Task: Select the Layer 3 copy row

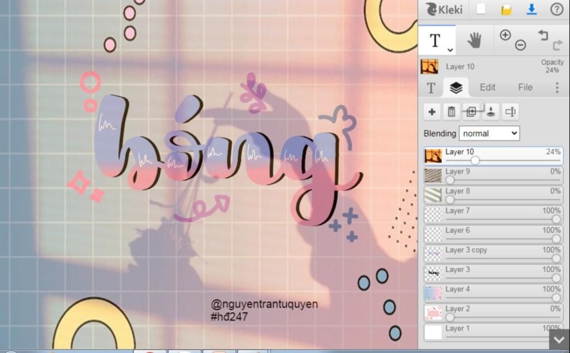Action: (494, 254)
